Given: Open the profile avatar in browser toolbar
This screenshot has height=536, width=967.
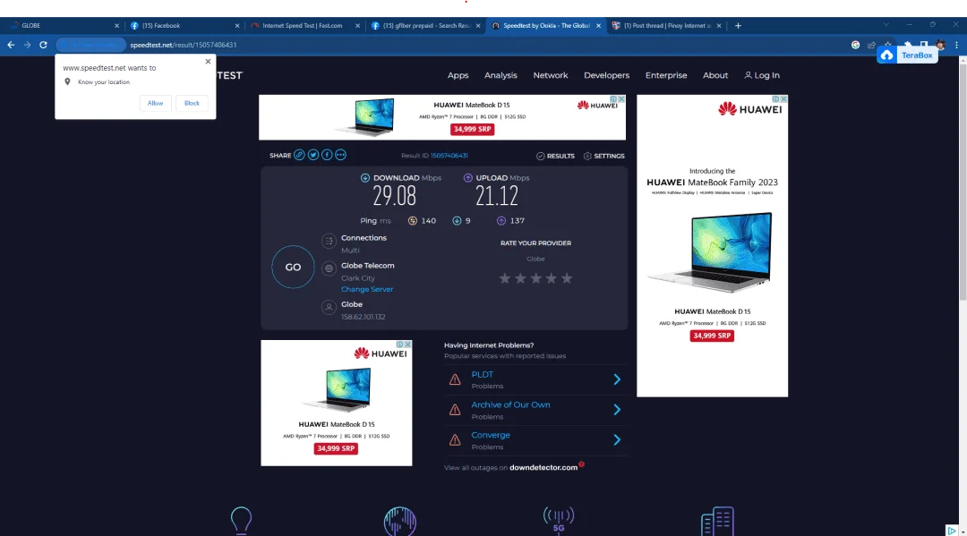Looking at the screenshot, I should (x=940, y=45).
